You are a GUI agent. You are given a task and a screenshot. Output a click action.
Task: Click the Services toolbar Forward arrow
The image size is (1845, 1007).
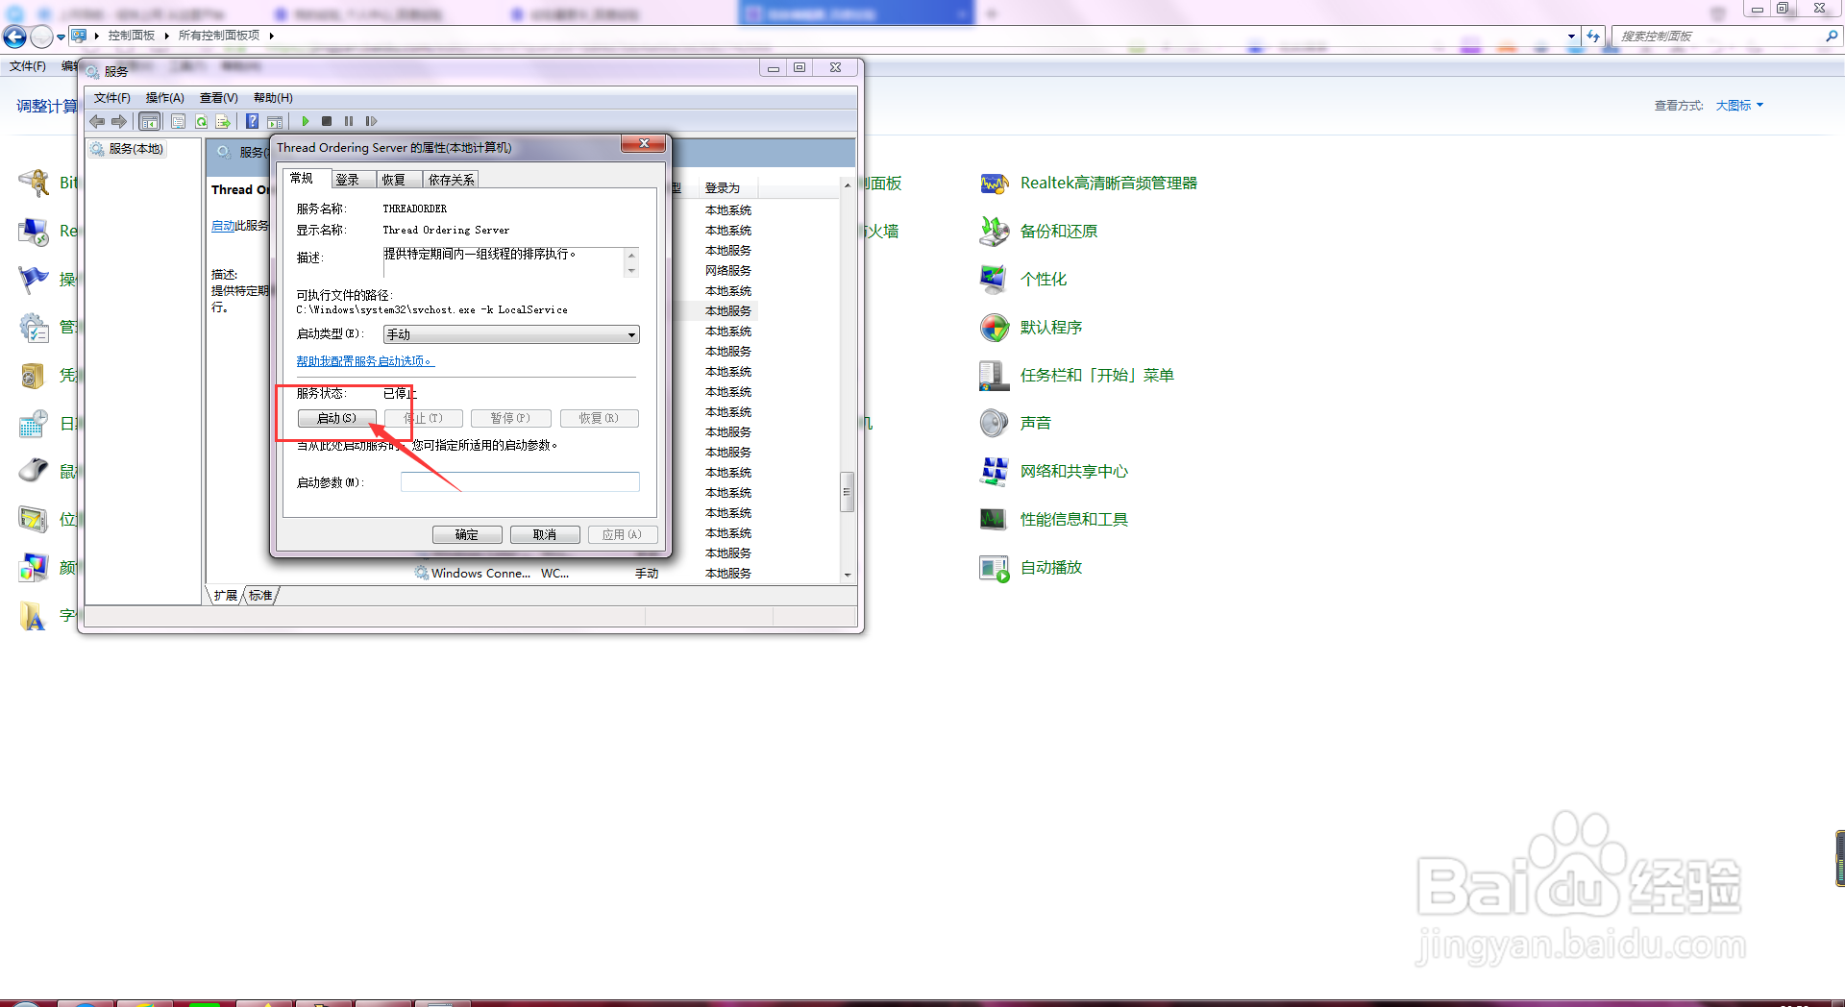click(x=118, y=121)
